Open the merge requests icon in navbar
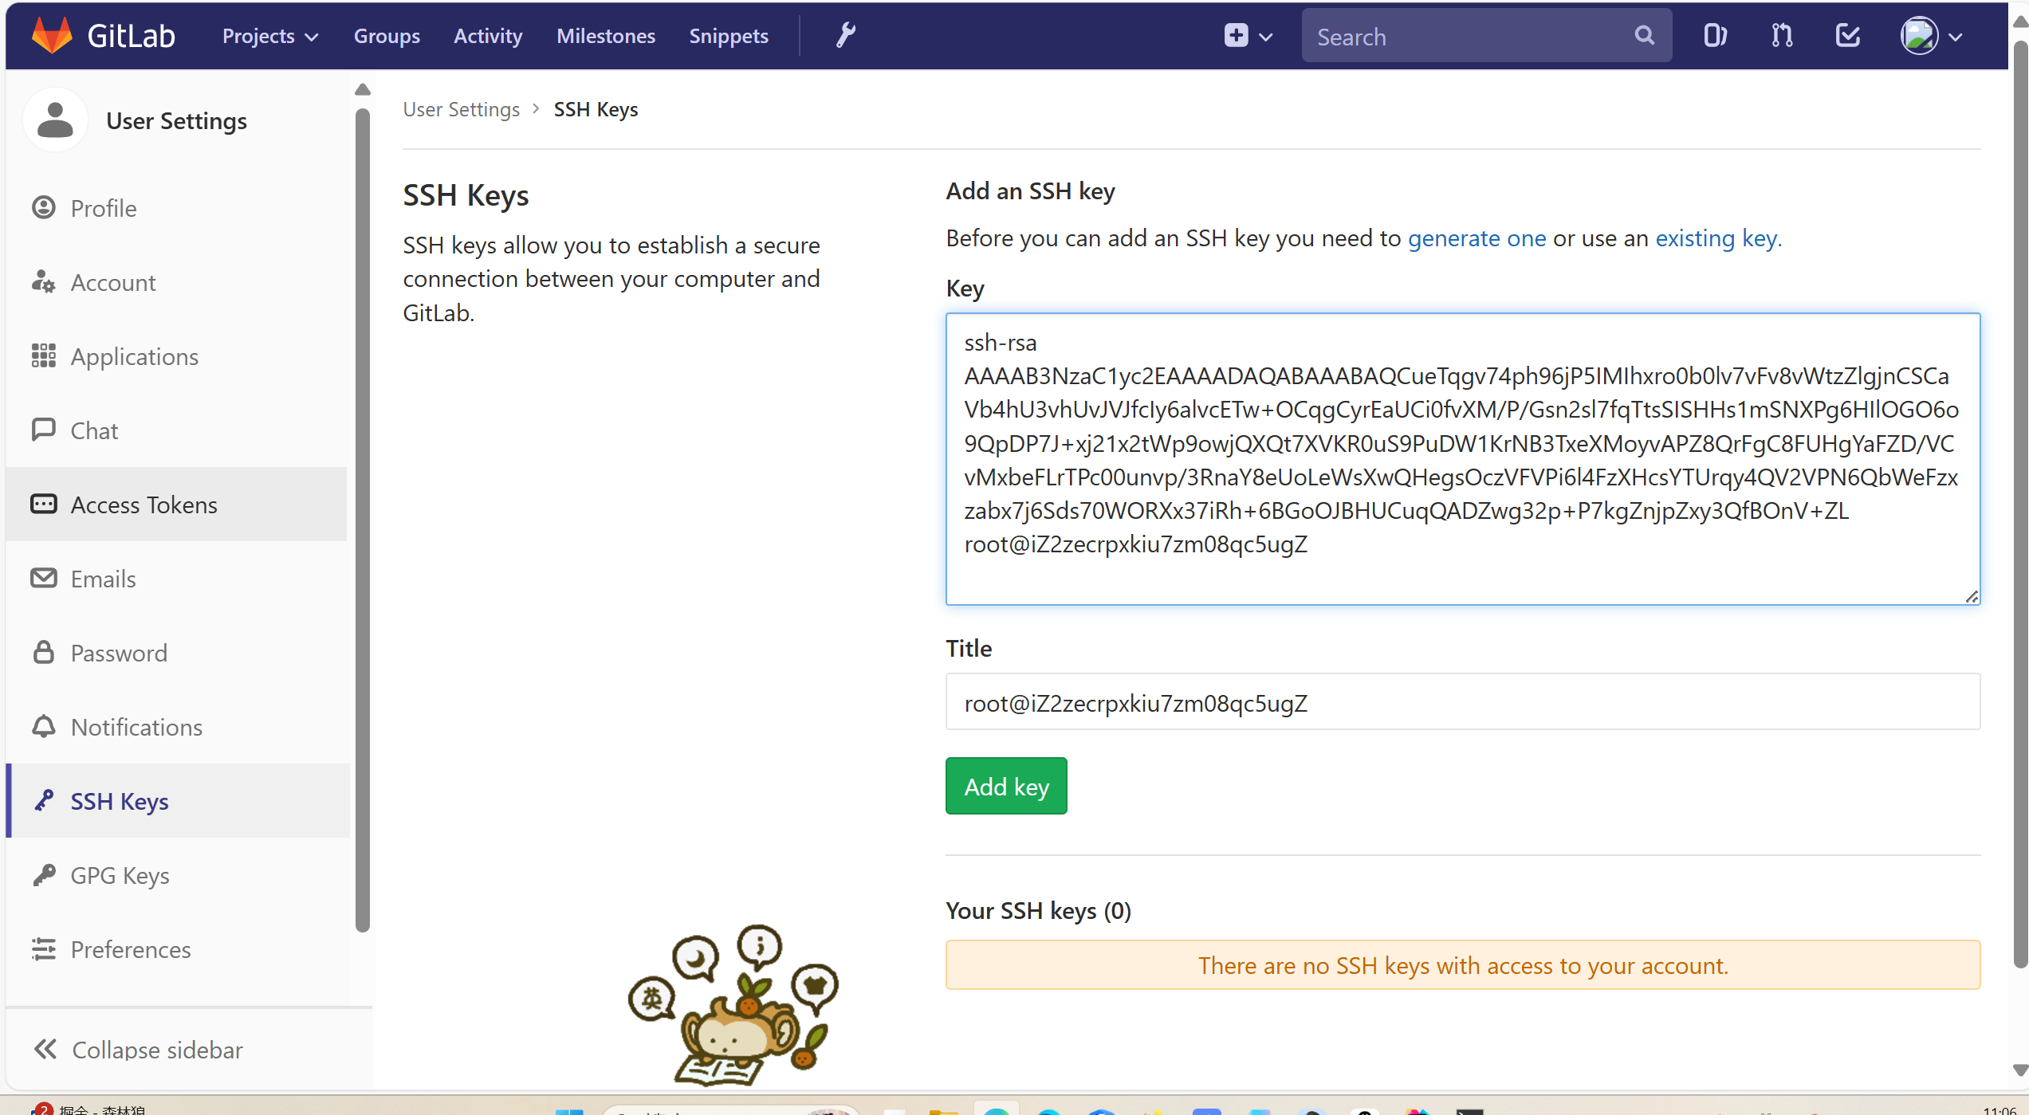This screenshot has width=2029, height=1115. pyautogui.click(x=1782, y=36)
